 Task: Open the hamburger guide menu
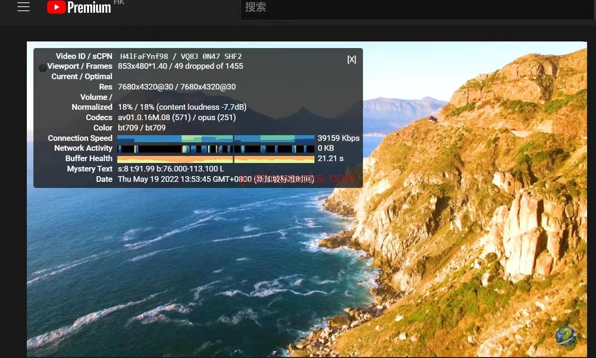[x=24, y=7]
